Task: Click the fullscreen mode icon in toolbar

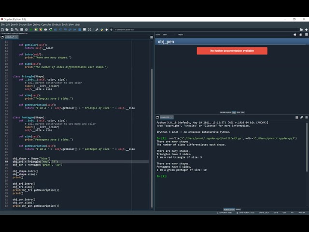Action: (x=89, y=29)
